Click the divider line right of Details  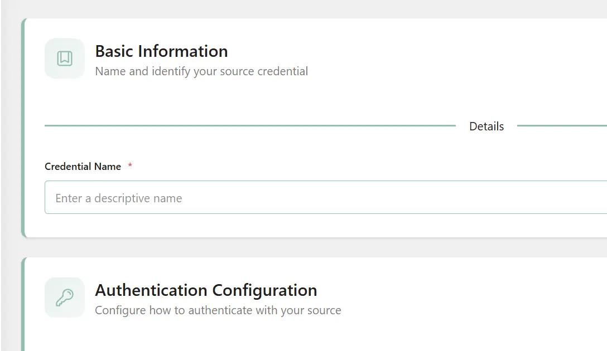point(561,126)
